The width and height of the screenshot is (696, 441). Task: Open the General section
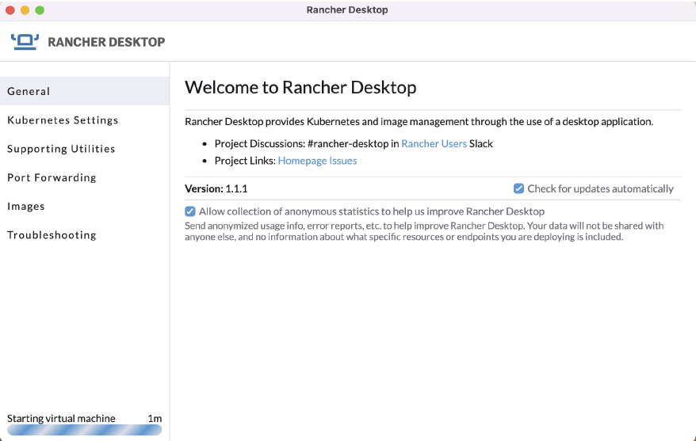click(x=29, y=91)
